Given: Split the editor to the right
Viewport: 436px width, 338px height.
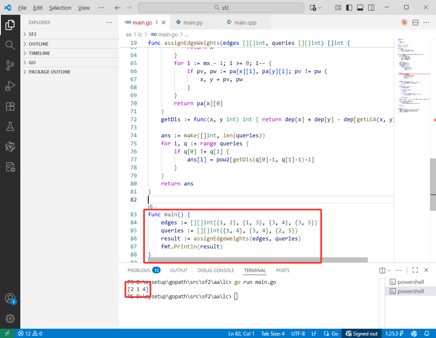Looking at the screenshot, I should click(415, 22).
